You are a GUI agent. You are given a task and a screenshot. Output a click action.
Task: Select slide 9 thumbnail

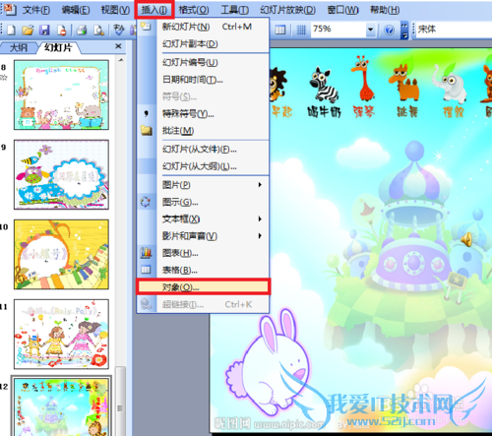(x=61, y=174)
